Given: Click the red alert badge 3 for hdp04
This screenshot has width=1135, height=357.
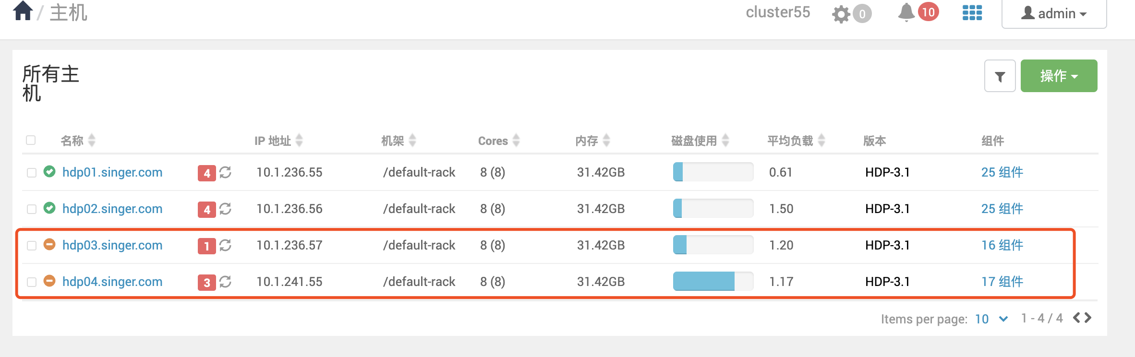Looking at the screenshot, I should click(206, 282).
